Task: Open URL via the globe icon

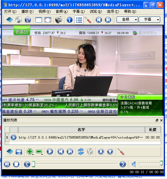Action: (x=28, y=20)
